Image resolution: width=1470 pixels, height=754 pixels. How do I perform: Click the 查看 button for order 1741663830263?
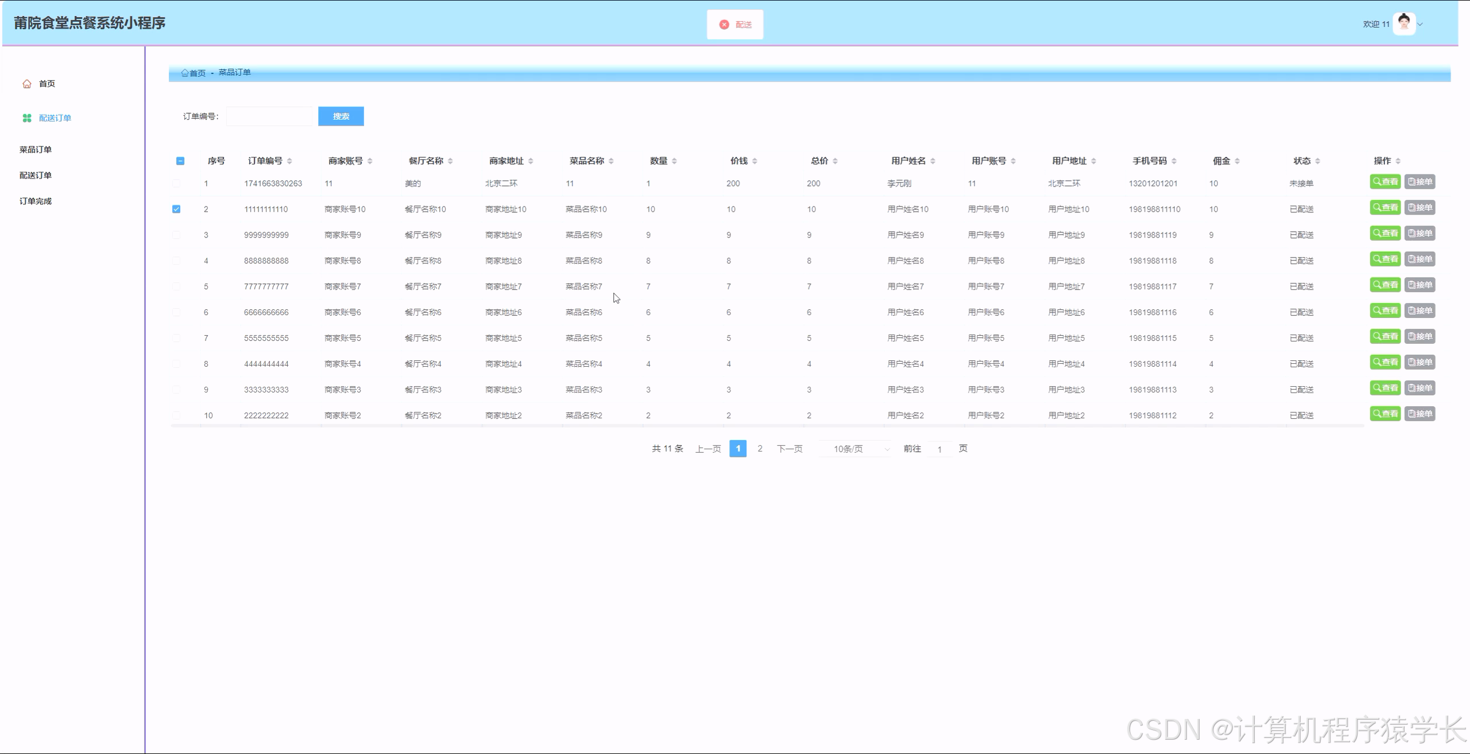pos(1385,182)
